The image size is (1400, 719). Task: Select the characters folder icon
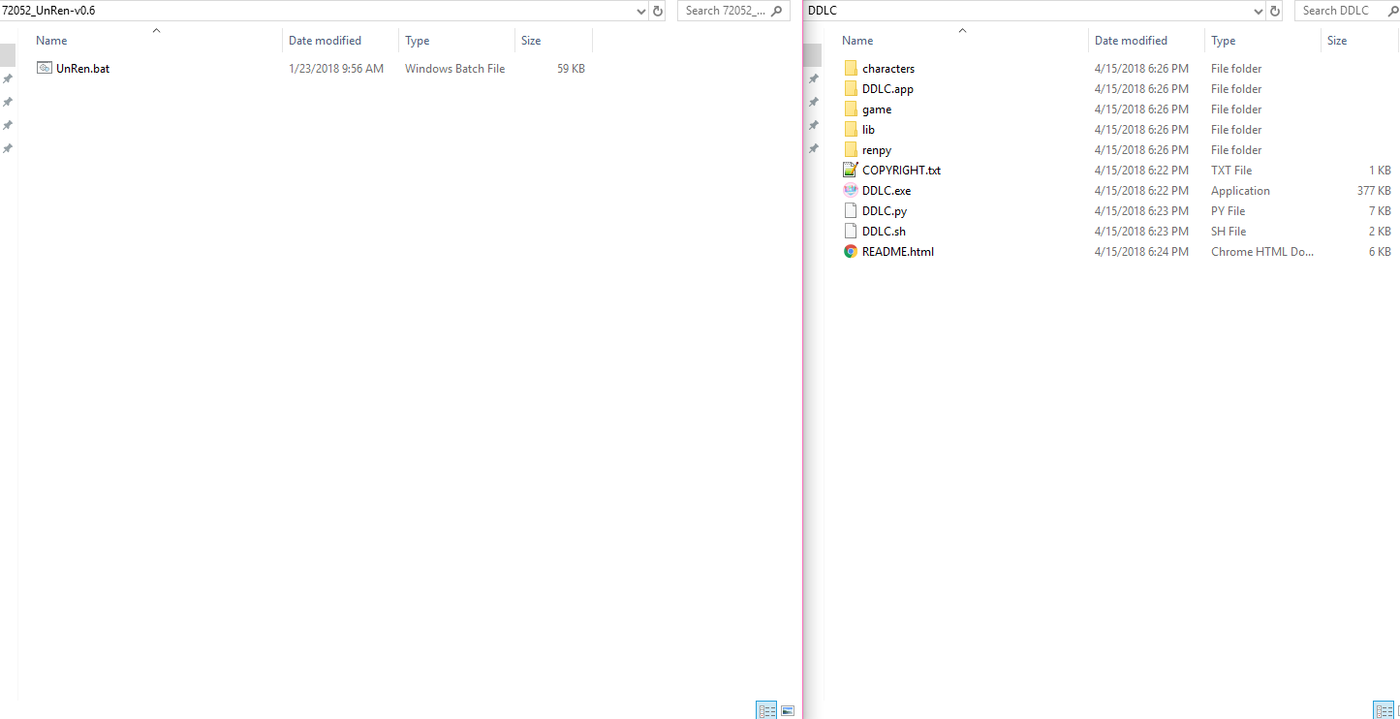click(x=851, y=68)
